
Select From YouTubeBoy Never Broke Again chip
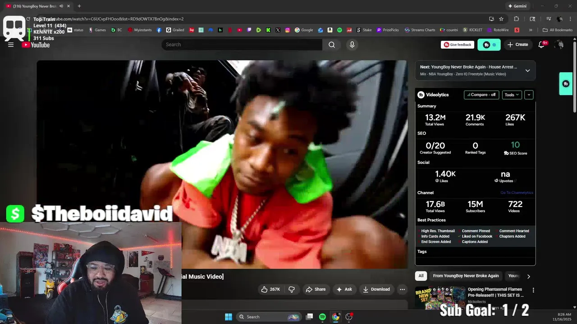466,276
